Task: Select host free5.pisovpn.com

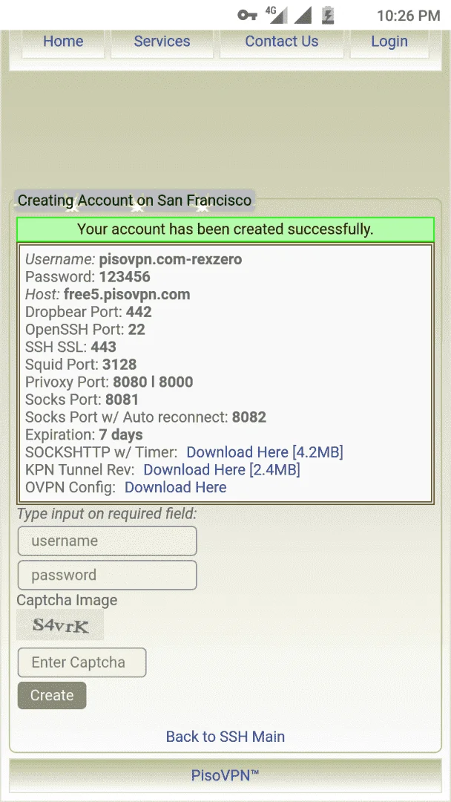Action: pos(127,295)
